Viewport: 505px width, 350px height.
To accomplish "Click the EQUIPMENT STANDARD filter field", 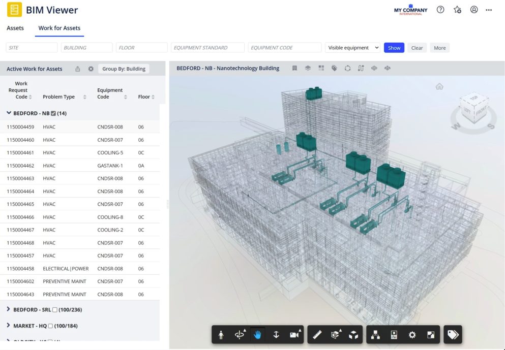I will (x=207, y=48).
